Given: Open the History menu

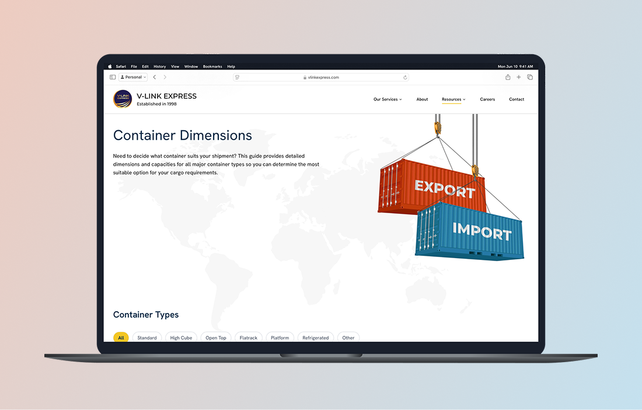Looking at the screenshot, I should tap(159, 67).
